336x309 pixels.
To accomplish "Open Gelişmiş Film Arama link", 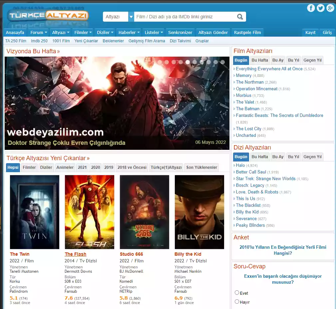I will click(x=147, y=41).
